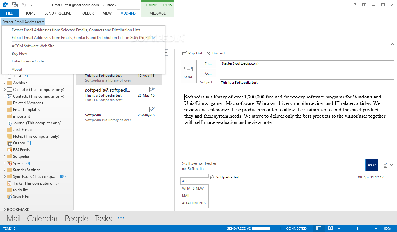The height and width of the screenshot is (232, 397).
Task: Click in the Cc address field
Action: [307, 73]
